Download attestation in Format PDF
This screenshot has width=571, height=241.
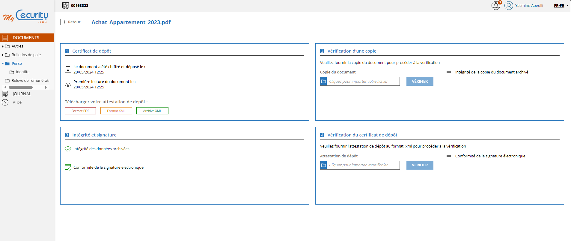[80, 111]
